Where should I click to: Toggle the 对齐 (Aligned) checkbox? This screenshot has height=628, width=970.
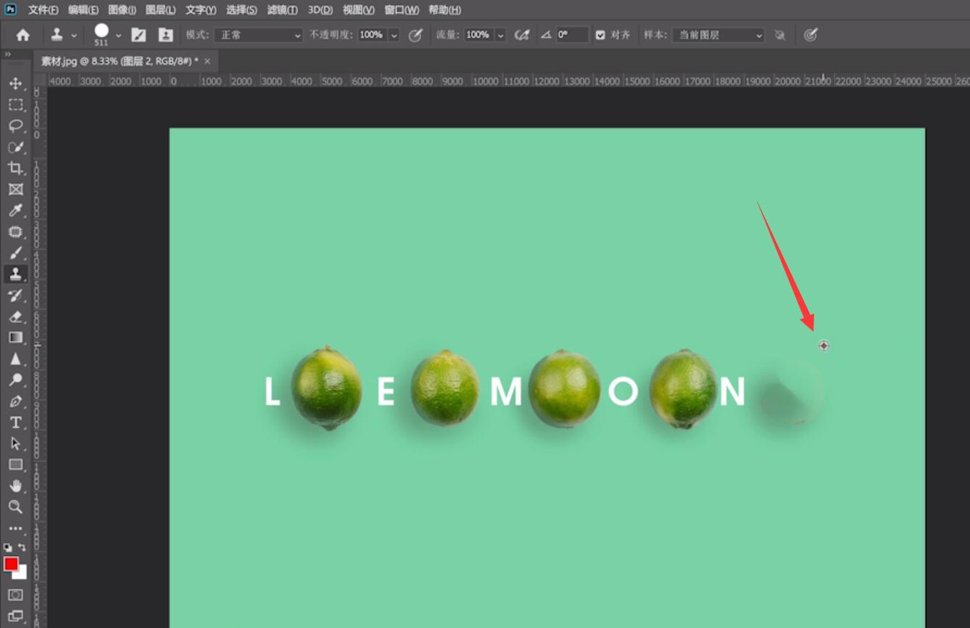click(600, 35)
